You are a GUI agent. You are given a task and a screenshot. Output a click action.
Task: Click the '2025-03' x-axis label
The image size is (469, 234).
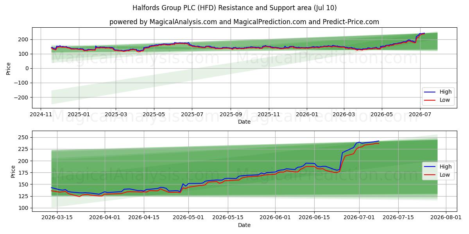point(116,115)
